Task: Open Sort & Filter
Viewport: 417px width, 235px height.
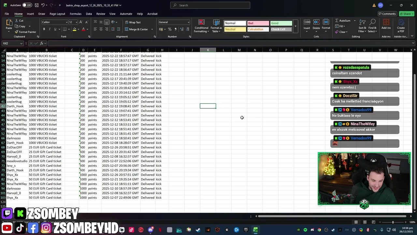Action: click(362, 26)
